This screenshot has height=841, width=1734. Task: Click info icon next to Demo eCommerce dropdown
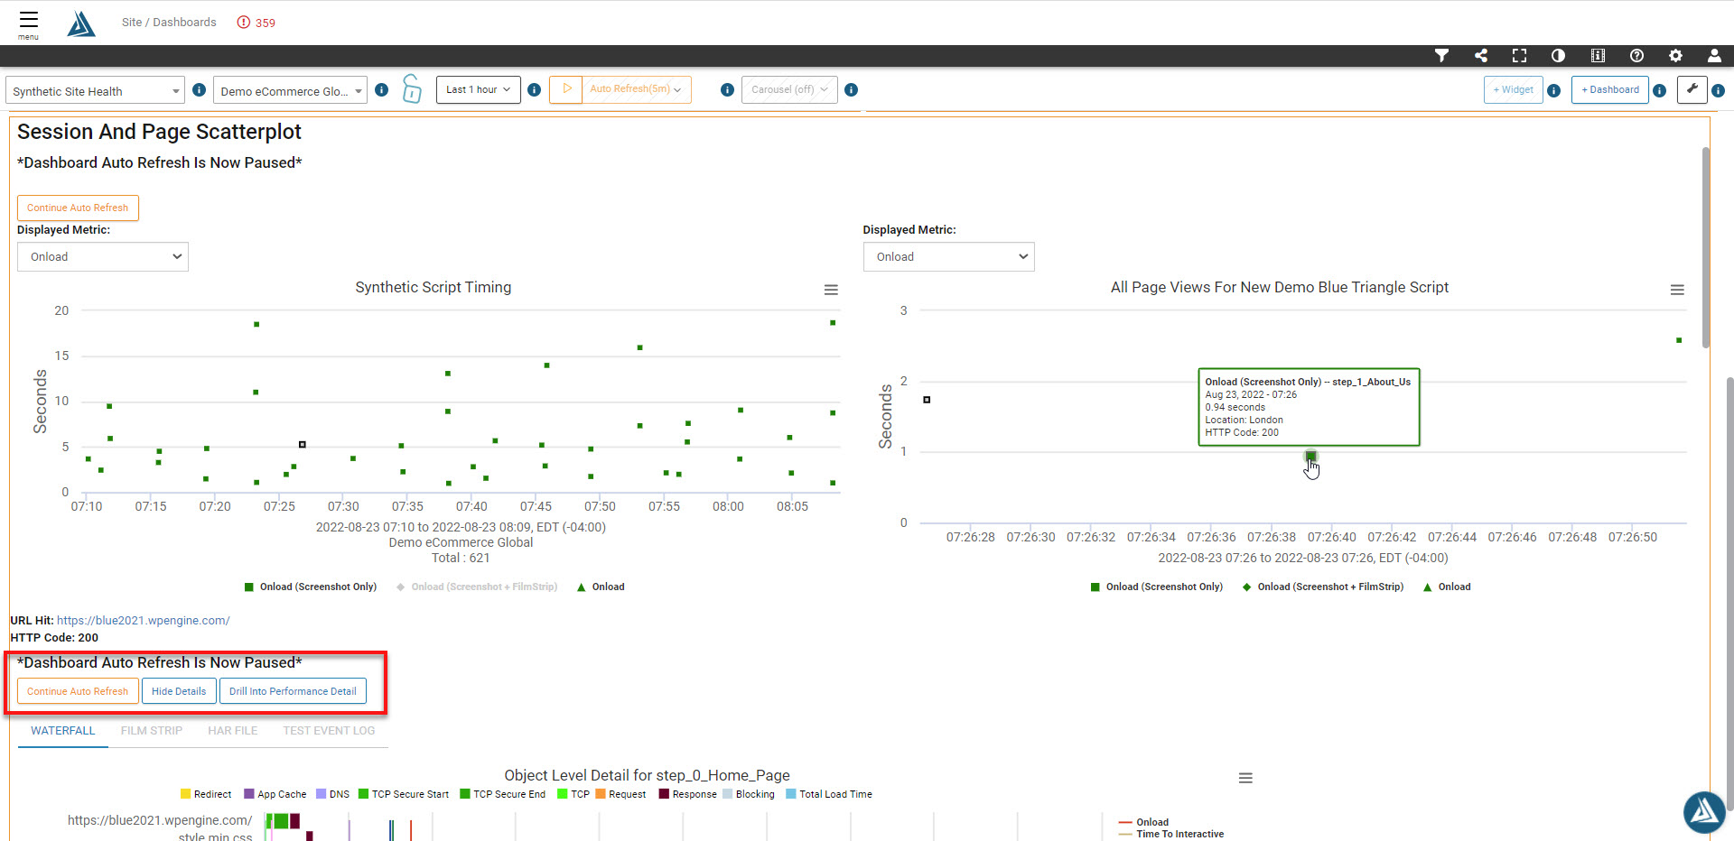pos(382,90)
